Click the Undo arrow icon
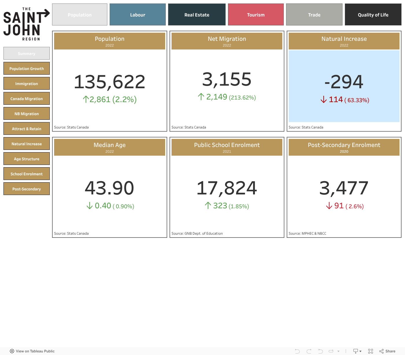Image resolution: width=405 pixels, height=355 pixels. pyautogui.click(x=297, y=351)
